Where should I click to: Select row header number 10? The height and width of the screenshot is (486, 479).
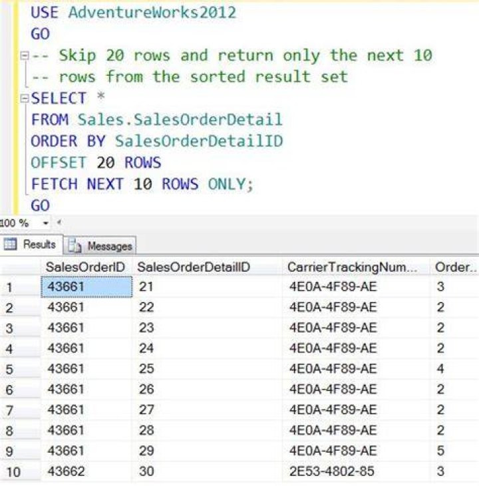[21, 472]
